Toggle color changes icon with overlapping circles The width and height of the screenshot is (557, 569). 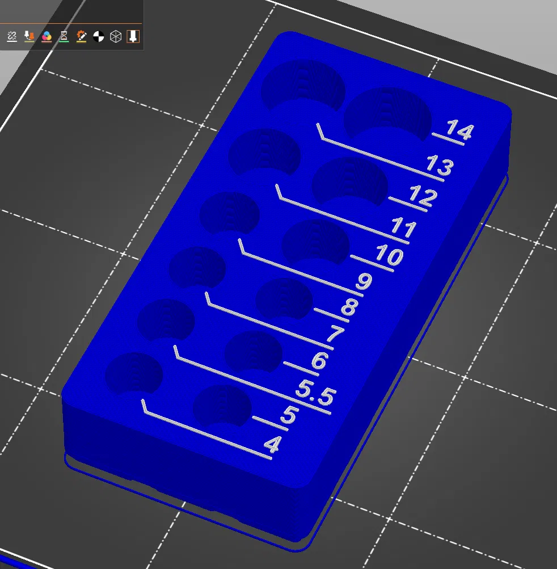click(47, 36)
